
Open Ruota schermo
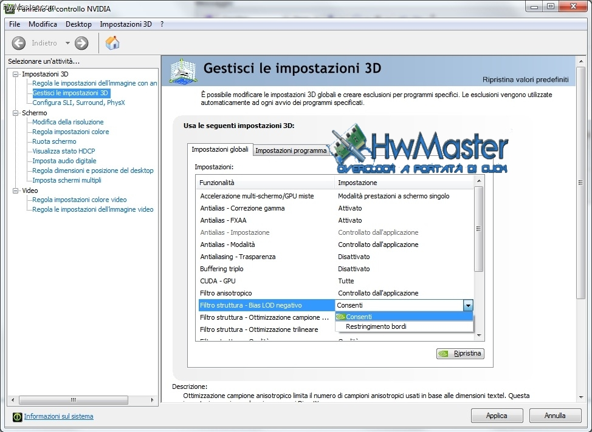coord(54,141)
